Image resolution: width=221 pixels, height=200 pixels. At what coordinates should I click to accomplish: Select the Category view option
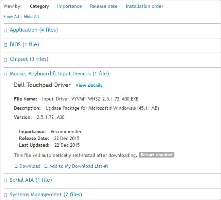(39, 6)
